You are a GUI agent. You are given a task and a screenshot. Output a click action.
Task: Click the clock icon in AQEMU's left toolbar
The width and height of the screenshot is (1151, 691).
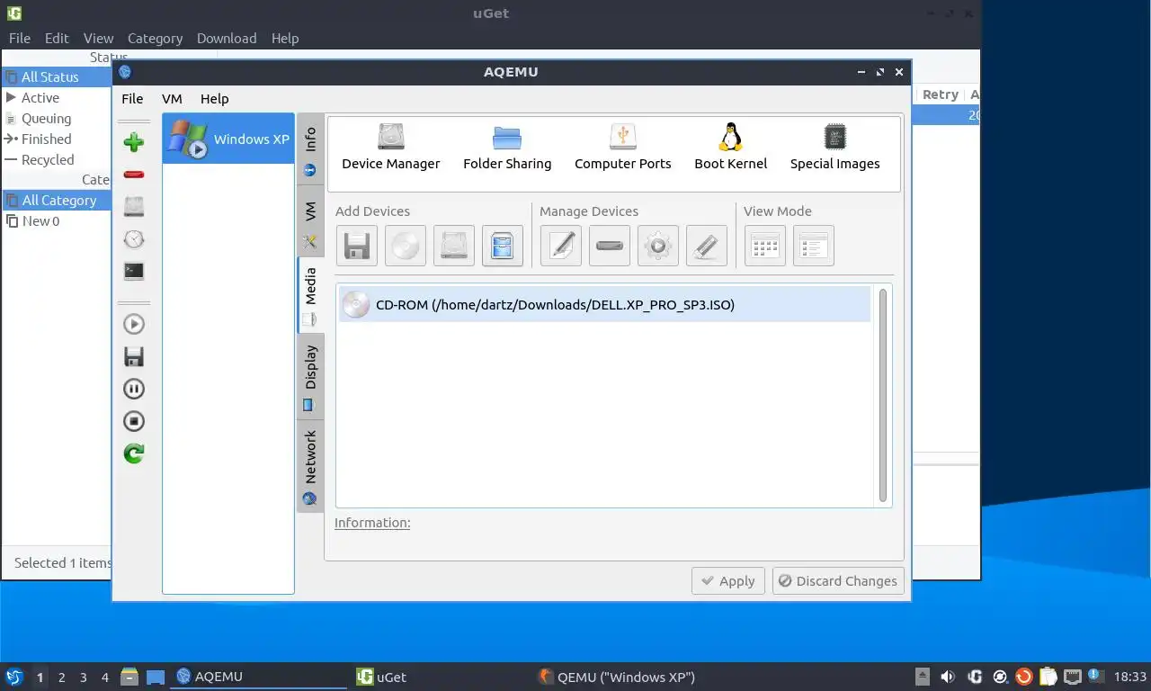tap(134, 238)
